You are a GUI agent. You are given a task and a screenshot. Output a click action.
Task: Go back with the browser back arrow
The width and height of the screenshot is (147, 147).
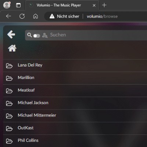click(8, 16)
